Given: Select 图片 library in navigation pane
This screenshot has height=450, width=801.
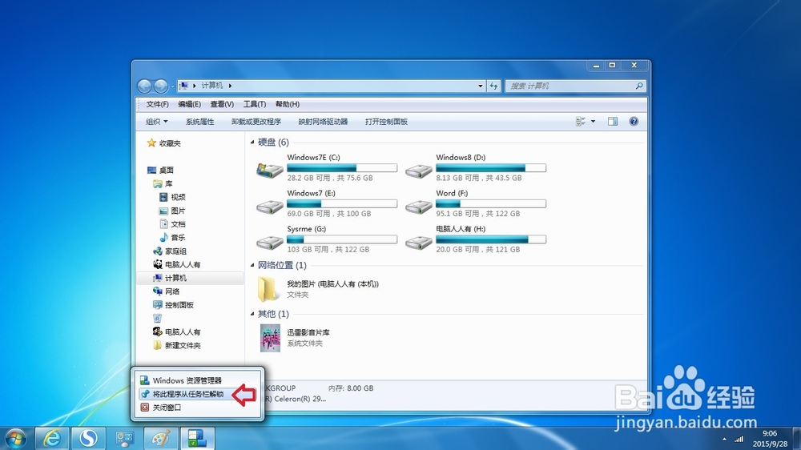Looking at the screenshot, I should 178,211.
